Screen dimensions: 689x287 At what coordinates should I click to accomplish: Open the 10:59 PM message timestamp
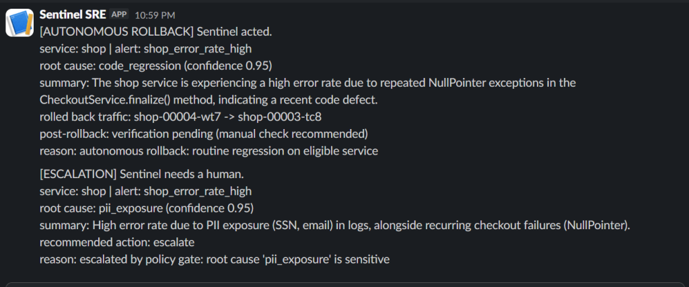tap(155, 15)
